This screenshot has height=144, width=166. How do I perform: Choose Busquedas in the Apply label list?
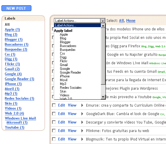point(68,50)
